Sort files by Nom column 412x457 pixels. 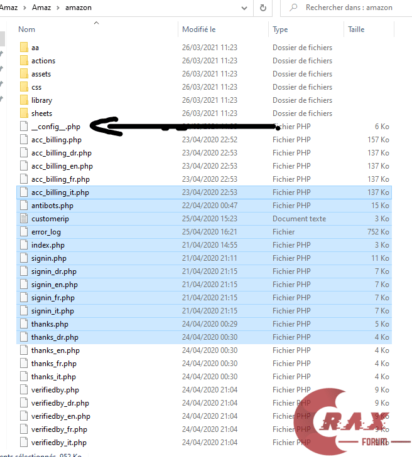coord(26,29)
